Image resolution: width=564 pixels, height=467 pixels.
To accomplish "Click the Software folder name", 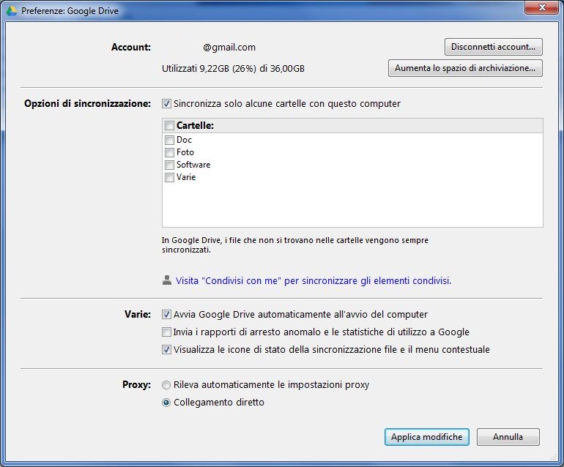I will (193, 165).
